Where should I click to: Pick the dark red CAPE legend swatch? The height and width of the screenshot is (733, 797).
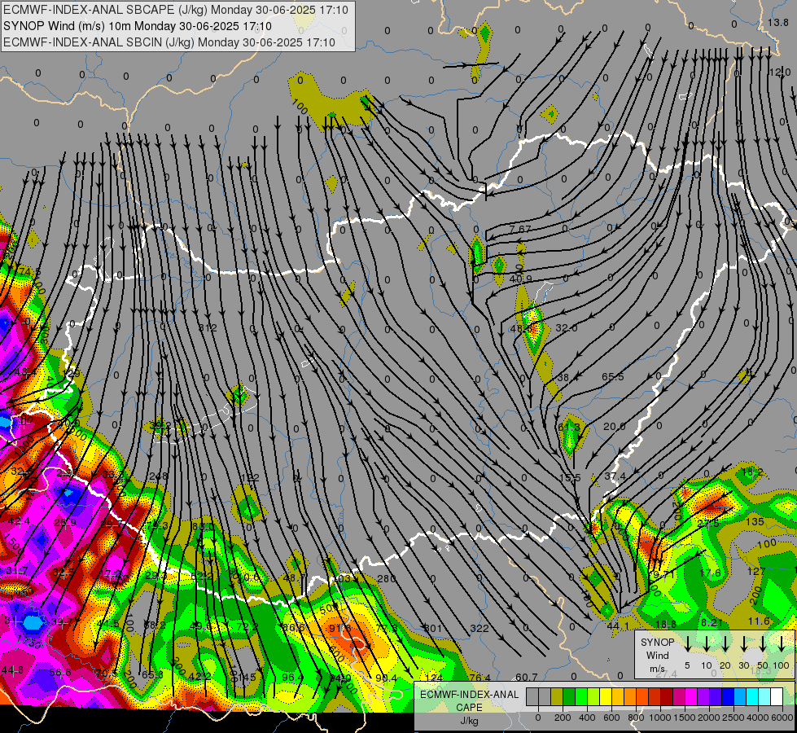pyautogui.click(x=667, y=696)
